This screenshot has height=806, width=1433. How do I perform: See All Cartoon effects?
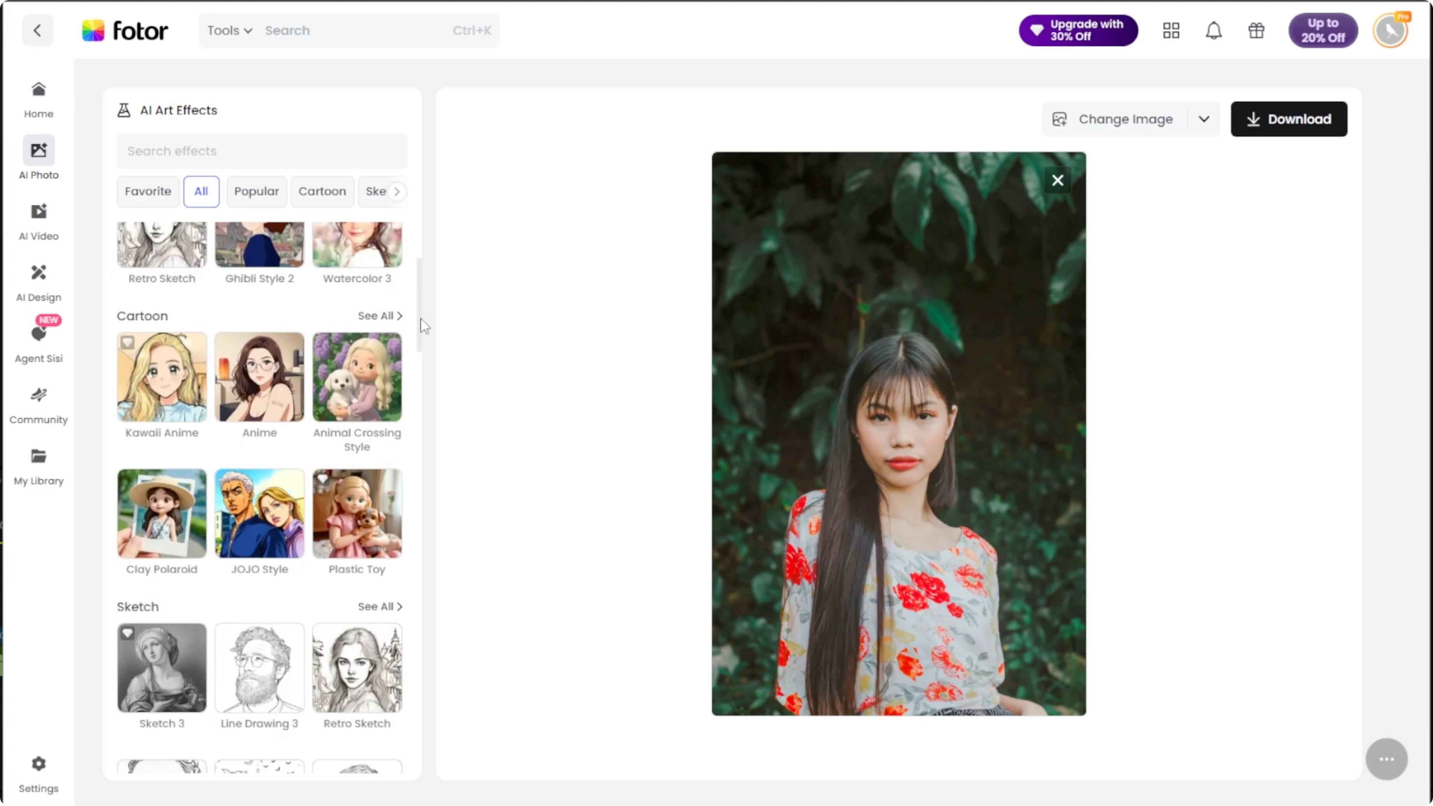[x=380, y=316]
